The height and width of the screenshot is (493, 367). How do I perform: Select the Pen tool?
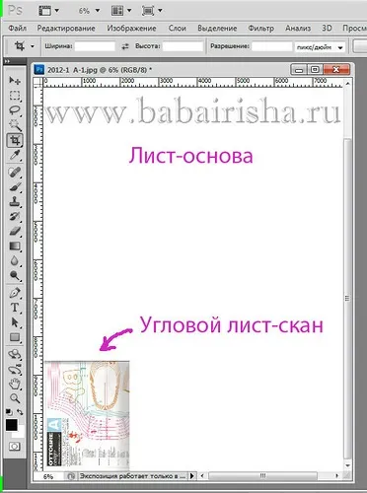(x=15, y=293)
